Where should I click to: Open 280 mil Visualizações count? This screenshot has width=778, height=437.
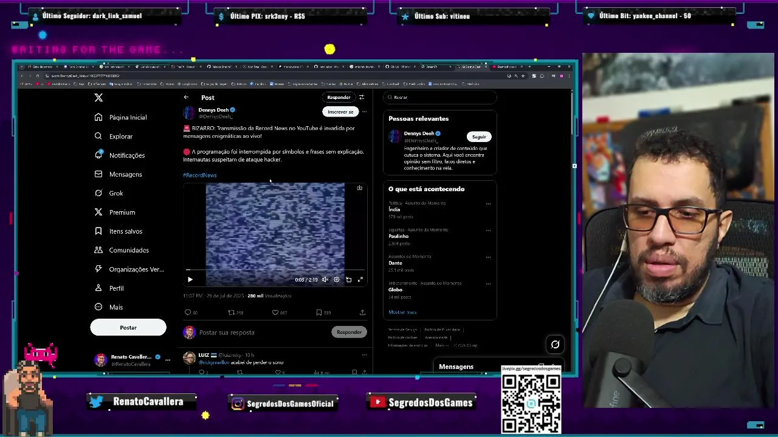pyautogui.click(x=269, y=296)
